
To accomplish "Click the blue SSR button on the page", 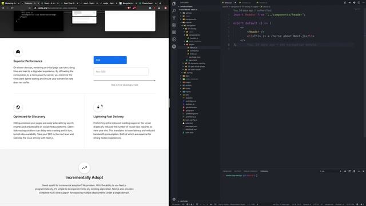I will [x=110, y=60].
